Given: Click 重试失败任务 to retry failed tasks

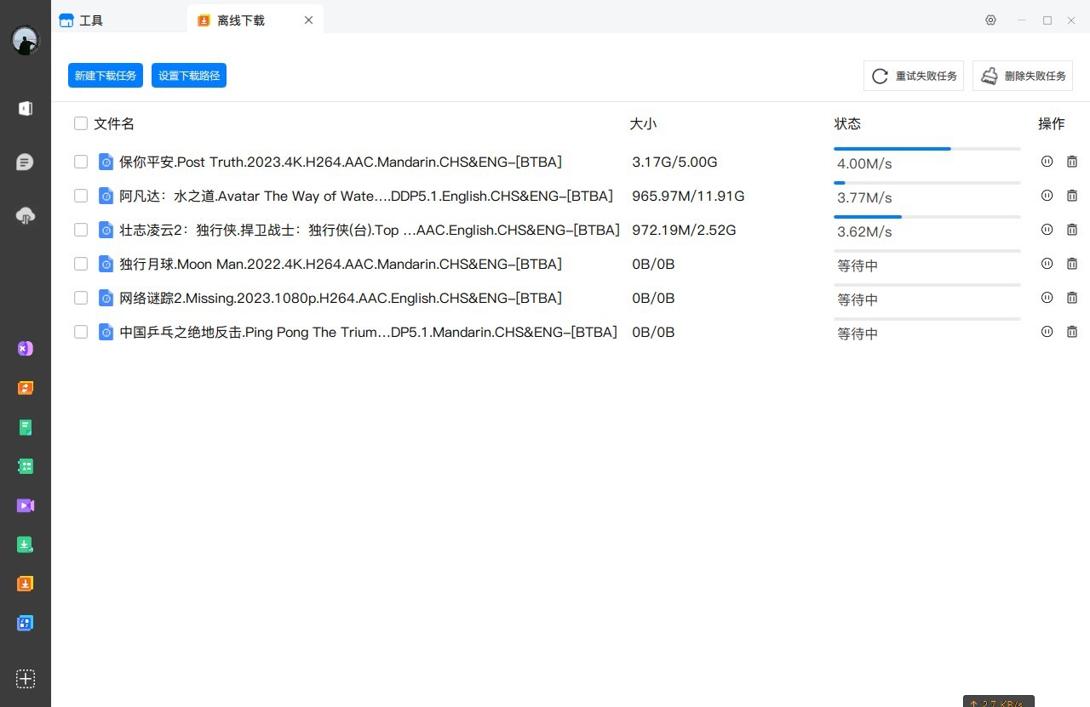Looking at the screenshot, I should point(915,76).
